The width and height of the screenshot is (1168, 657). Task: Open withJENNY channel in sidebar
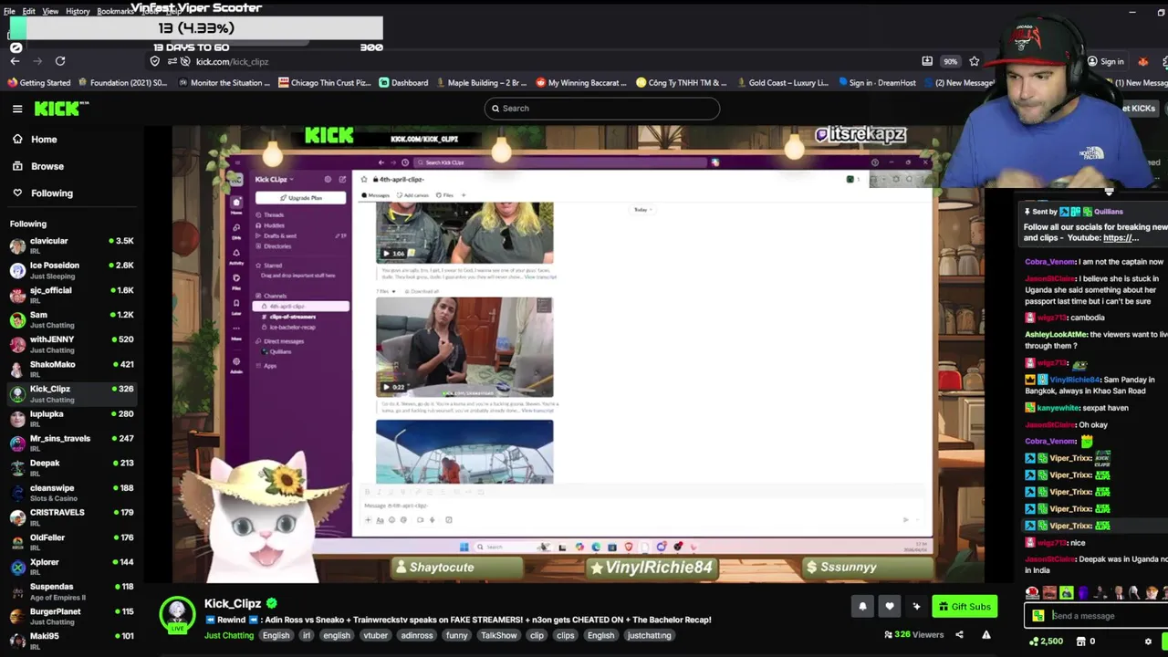[x=71, y=344]
